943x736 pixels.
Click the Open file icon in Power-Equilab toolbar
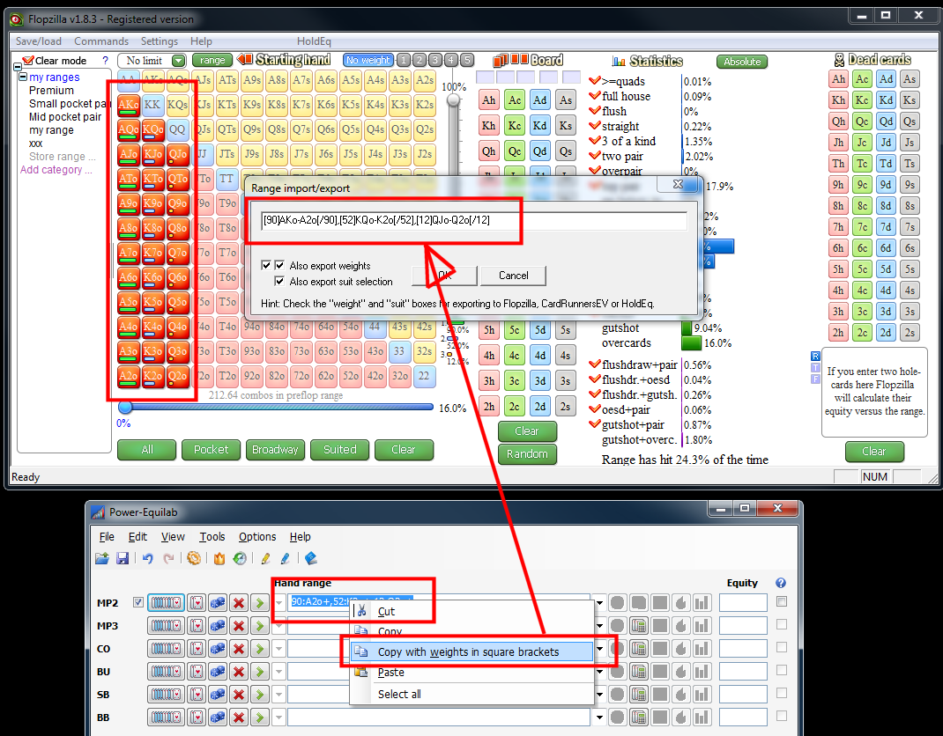(x=102, y=559)
